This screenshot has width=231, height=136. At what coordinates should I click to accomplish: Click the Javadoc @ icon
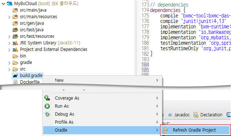pos(170,115)
